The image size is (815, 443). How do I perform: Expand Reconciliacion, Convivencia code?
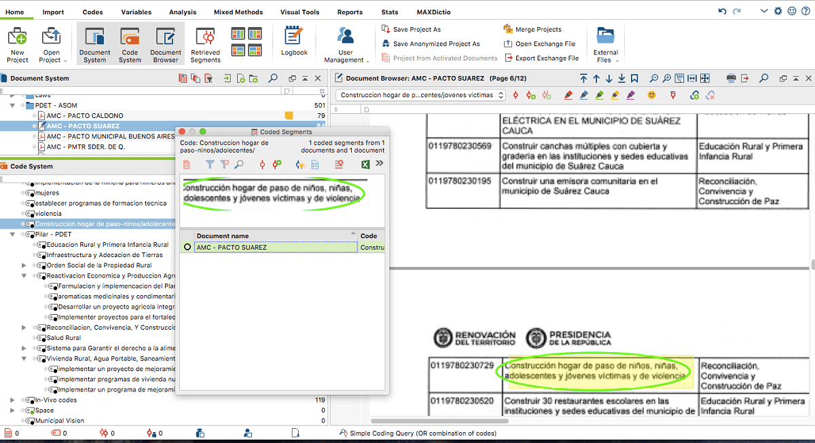point(24,328)
